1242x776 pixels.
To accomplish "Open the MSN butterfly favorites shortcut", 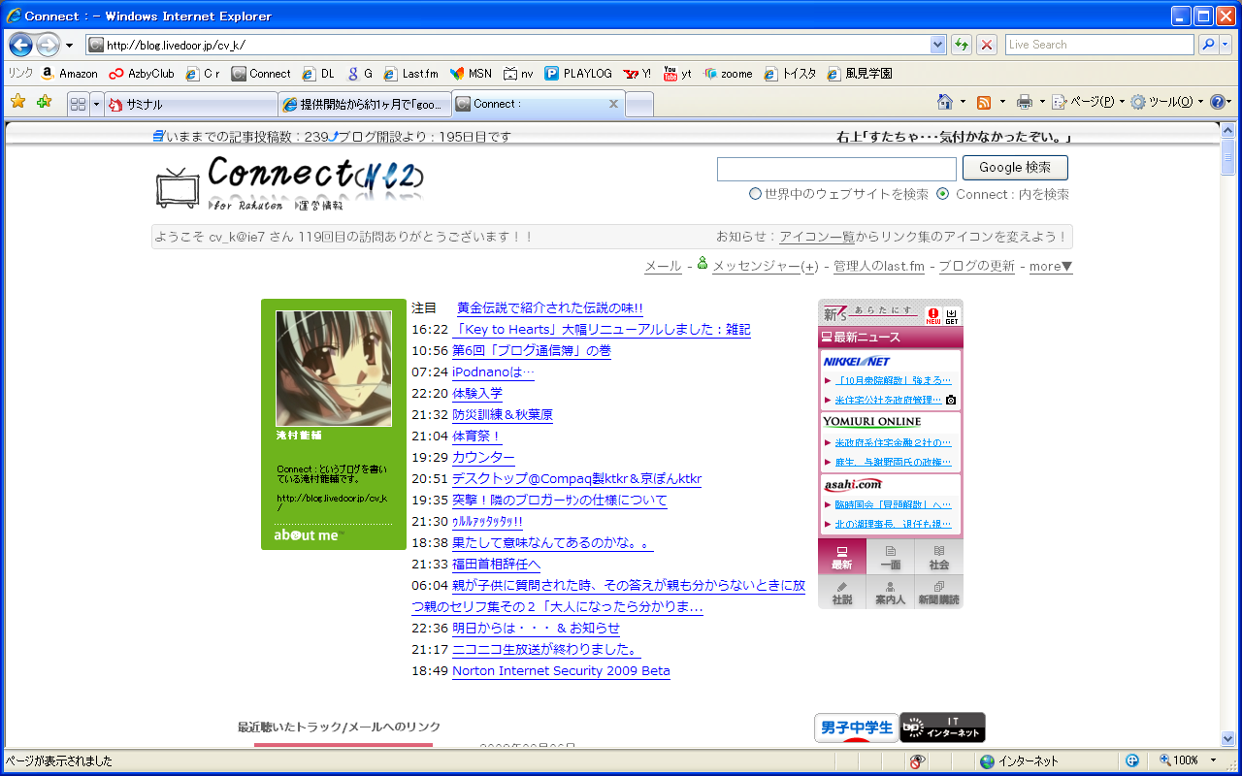I will tap(471, 73).
